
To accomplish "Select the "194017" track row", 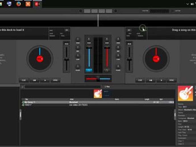I will point(98,105).
